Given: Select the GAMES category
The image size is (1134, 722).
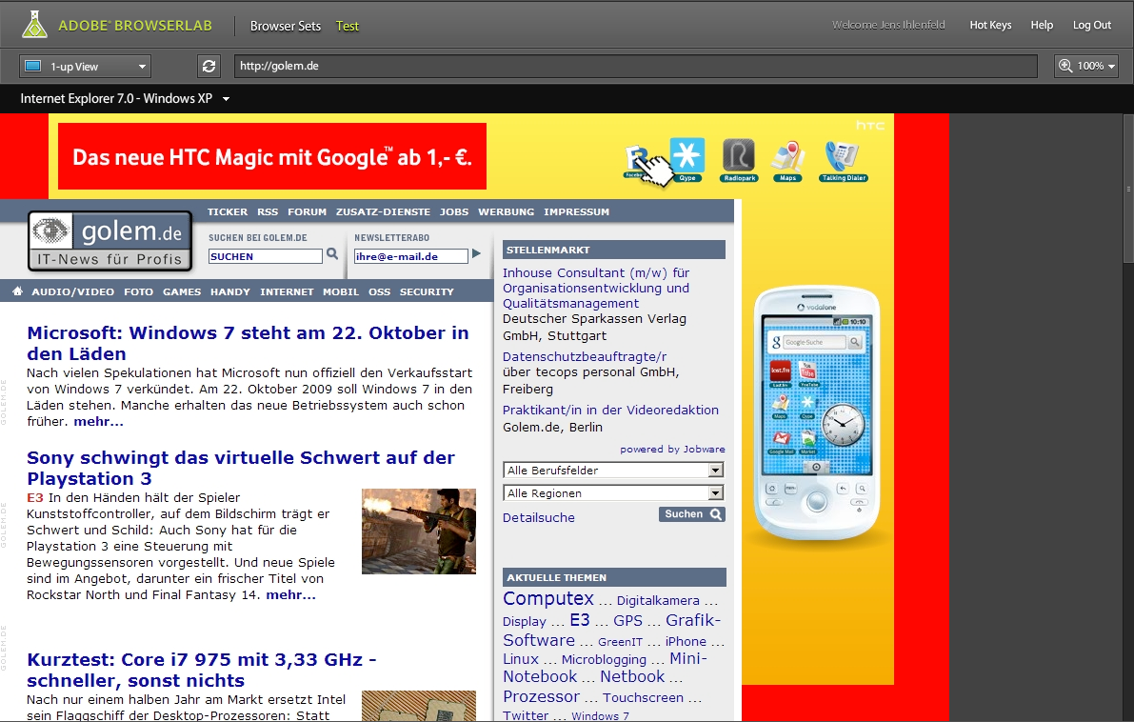Looking at the screenshot, I should (182, 291).
